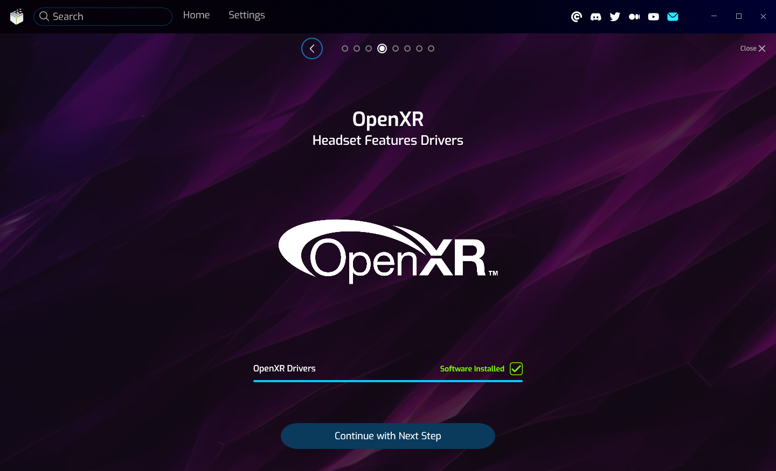Click the OpenXR Drivers label

coord(285,369)
